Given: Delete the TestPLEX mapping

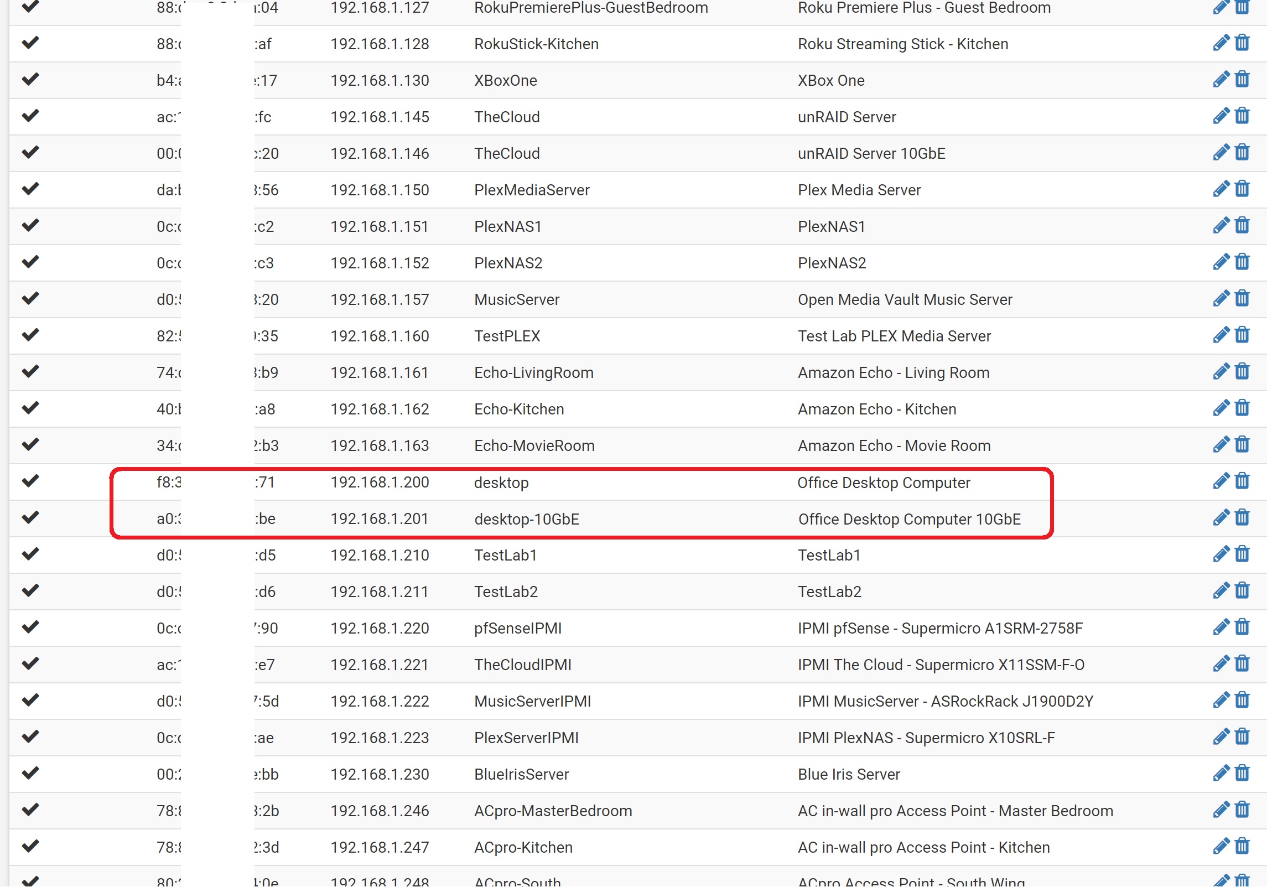Looking at the screenshot, I should click(x=1242, y=335).
